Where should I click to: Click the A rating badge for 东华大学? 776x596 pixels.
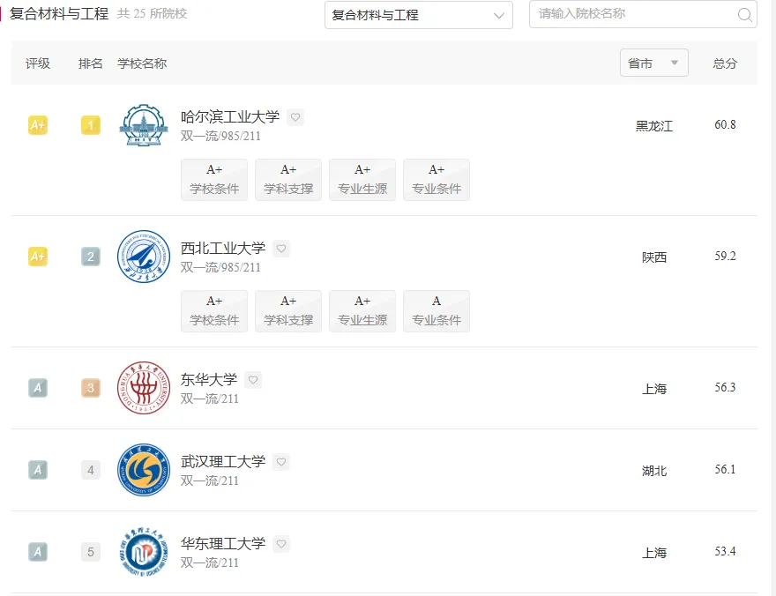click(x=38, y=388)
